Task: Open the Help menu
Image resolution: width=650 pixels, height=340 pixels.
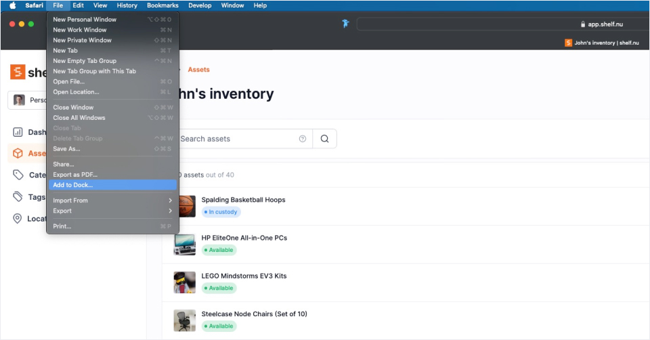Action: pos(260,5)
